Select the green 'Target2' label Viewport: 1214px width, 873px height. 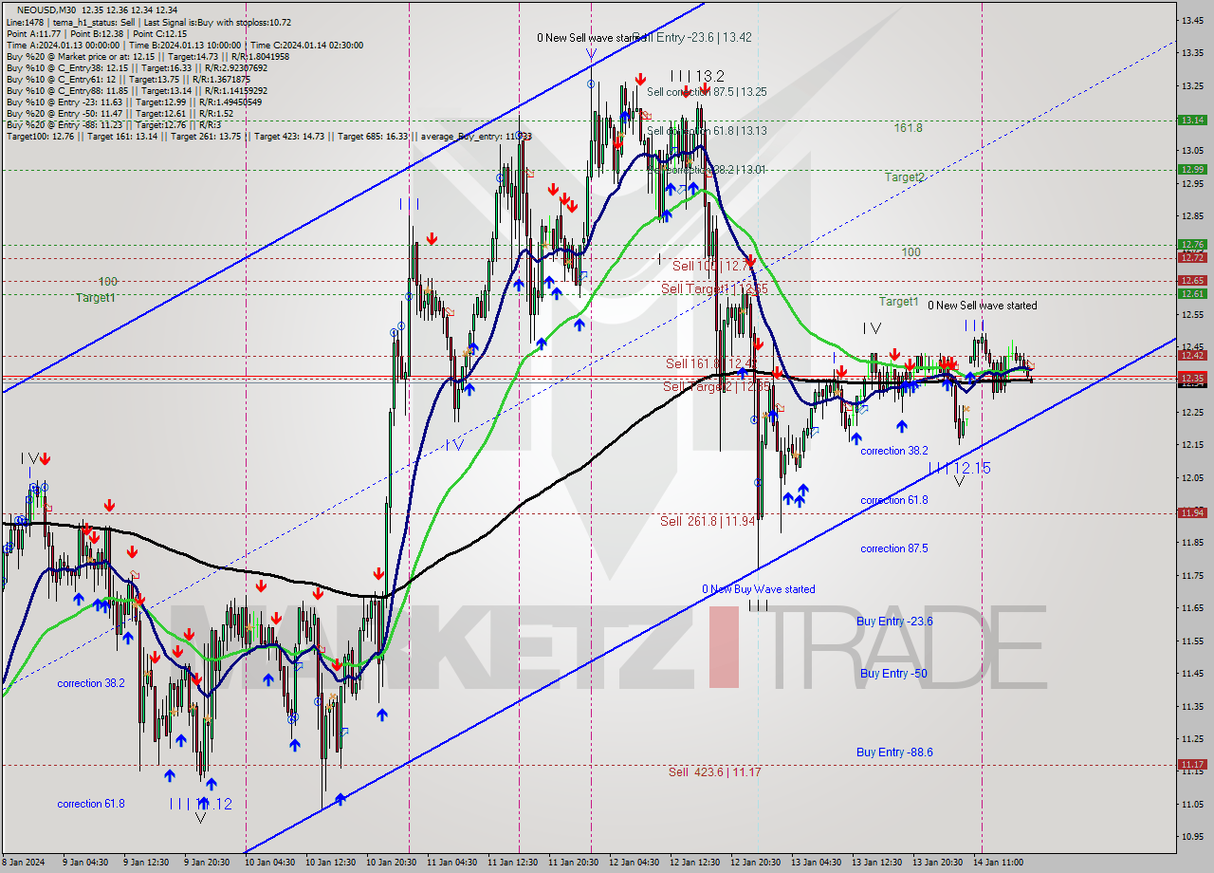pos(904,176)
